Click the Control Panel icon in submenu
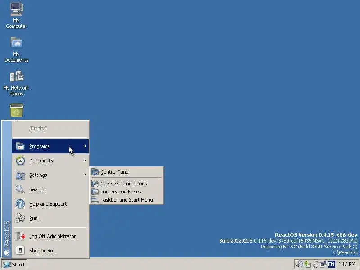 (95, 172)
